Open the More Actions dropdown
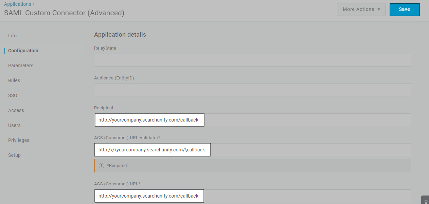The image size is (429, 204). point(361,10)
